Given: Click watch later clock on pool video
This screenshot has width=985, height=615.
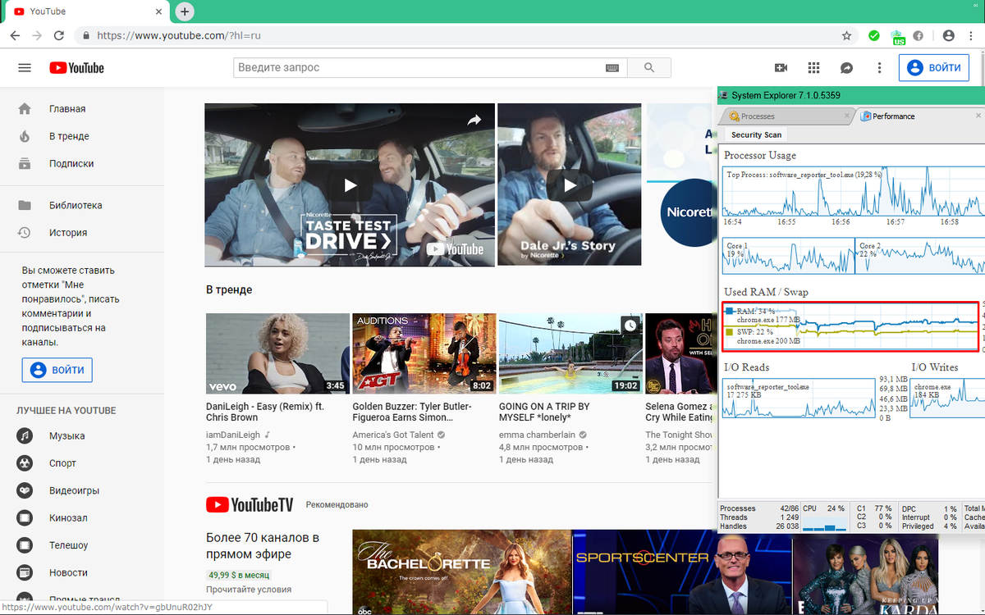Looking at the screenshot, I should (630, 326).
